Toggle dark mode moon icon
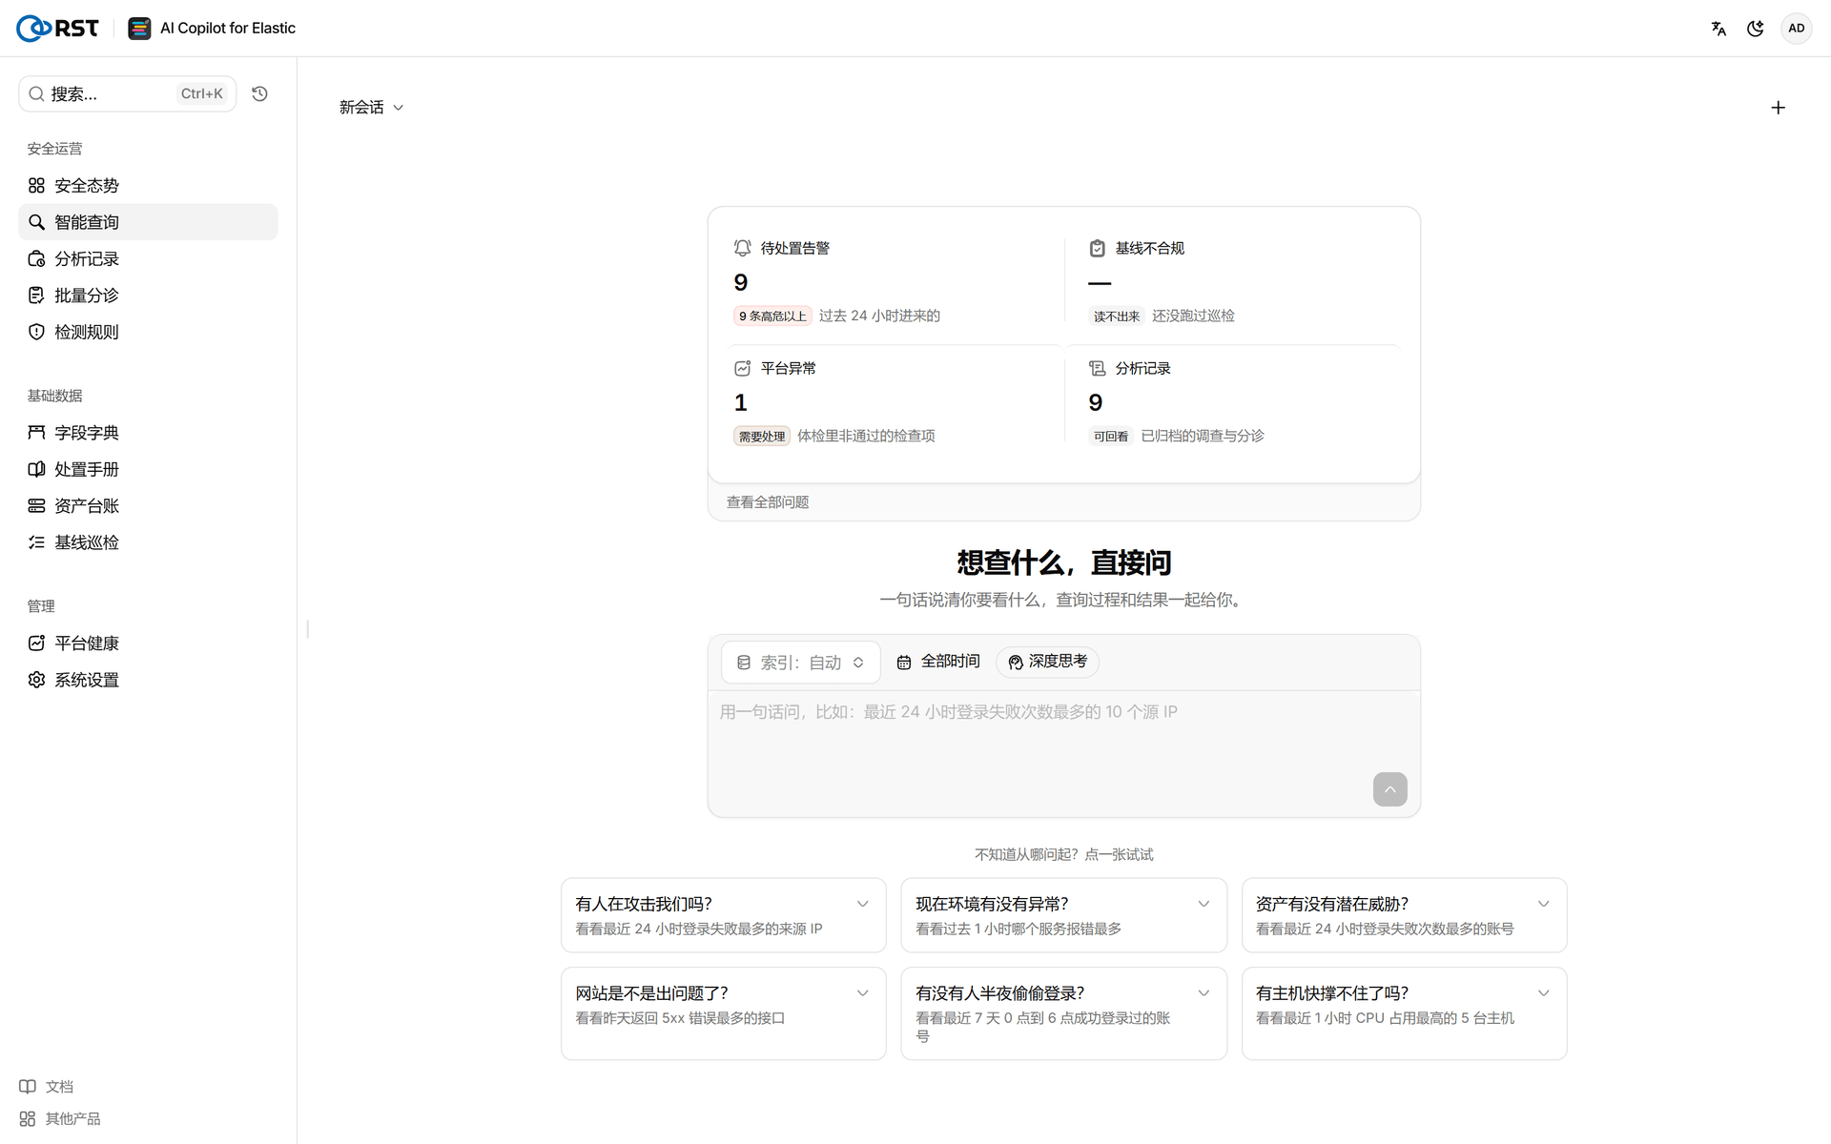The height and width of the screenshot is (1144, 1831). tap(1755, 29)
